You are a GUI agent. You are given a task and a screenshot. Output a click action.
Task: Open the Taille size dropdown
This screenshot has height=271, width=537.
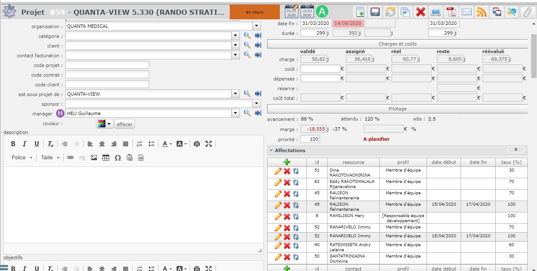(50, 158)
